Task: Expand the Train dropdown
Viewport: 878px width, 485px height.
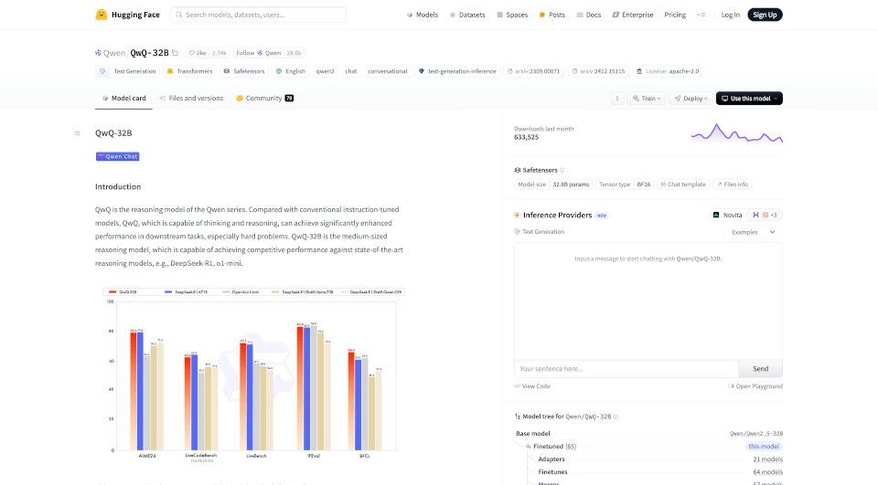Action: click(x=647, y=99)
